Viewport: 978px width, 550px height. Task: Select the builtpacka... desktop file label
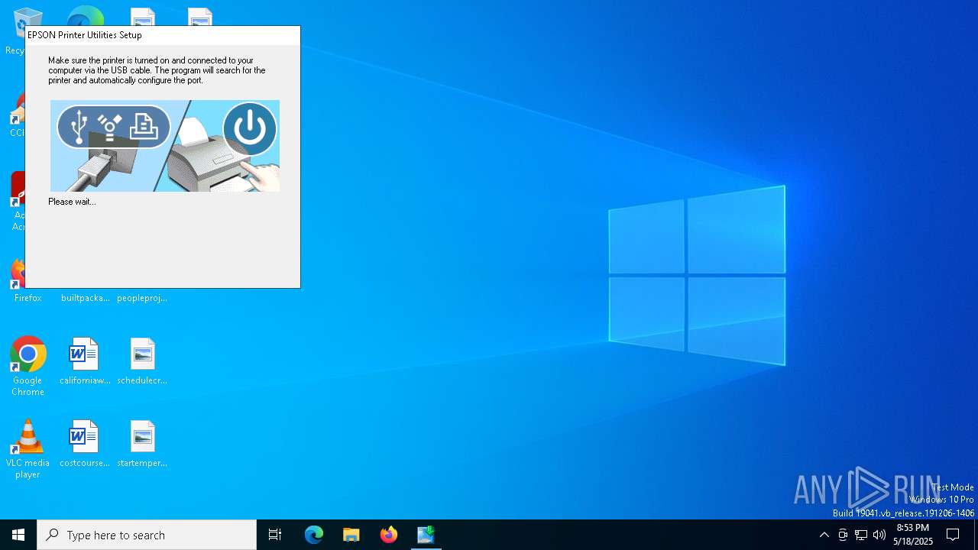pyautogui.click(x=86, y=298)
